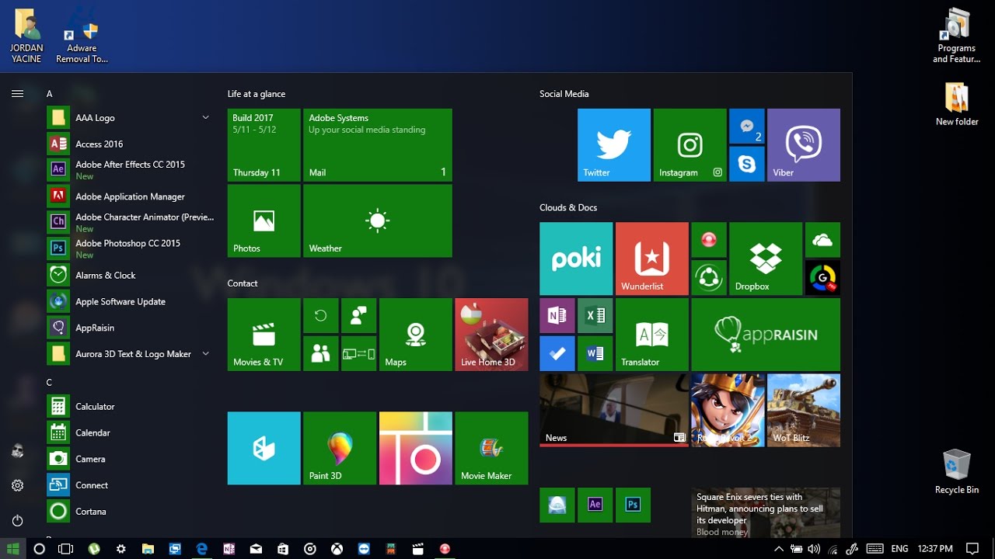Image resolution: width=995 pixels, height=559 pixels.
Task: Open Task View on the taskbar
Action: 66,549
